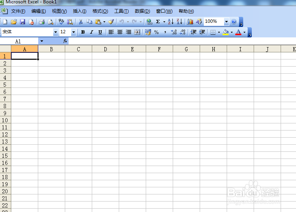Open the 工具(T) menu
Screen dimensions: 296x212
click(121, 11)
